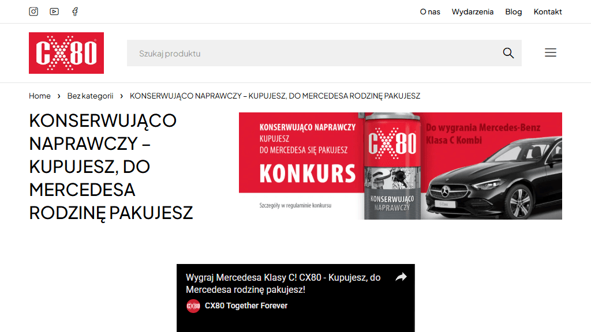Go to Home breadcrumb link
This screenshot has height=332, width=591.
point(40,96)
